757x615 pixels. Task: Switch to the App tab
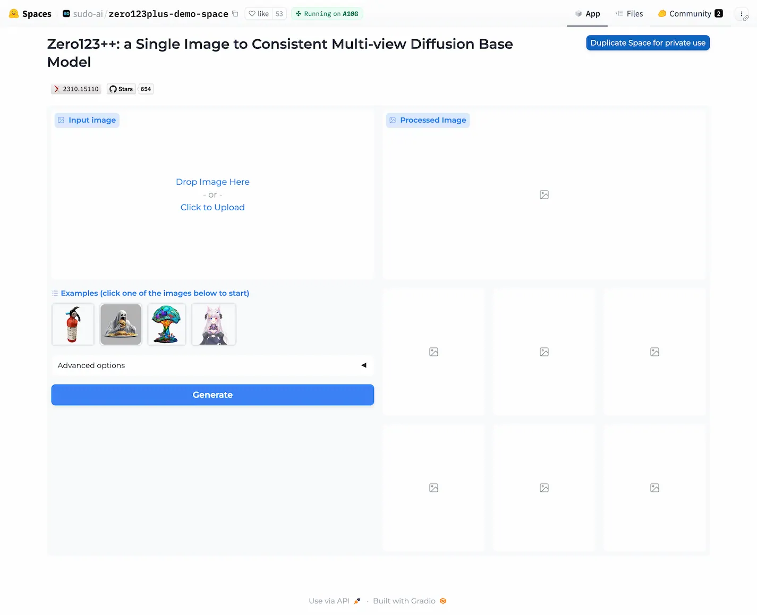coord(587,14)
